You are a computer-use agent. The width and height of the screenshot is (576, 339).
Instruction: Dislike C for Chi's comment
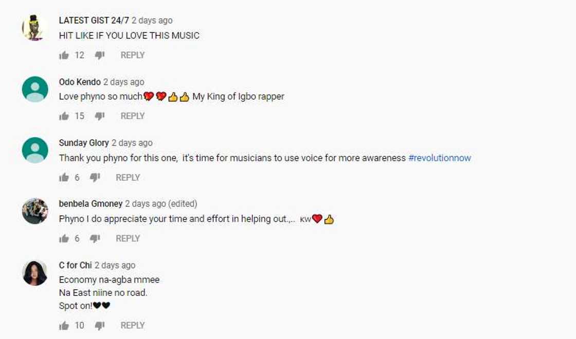coord(100,326)
